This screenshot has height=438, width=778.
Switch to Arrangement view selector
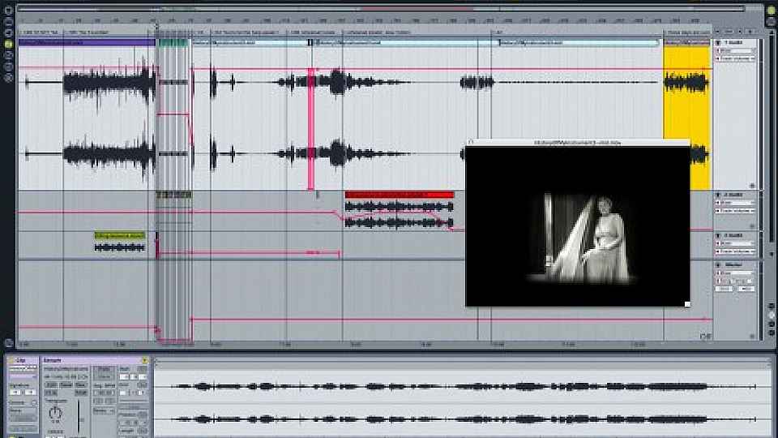click(770, 9)
